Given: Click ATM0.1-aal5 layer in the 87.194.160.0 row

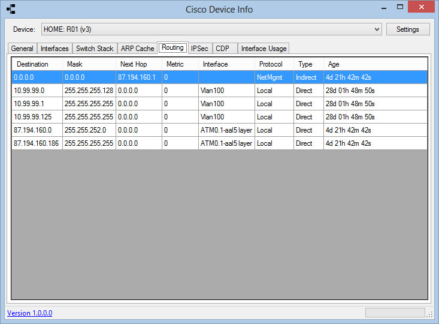Looking at the screenshot, I should coord(226,130).
